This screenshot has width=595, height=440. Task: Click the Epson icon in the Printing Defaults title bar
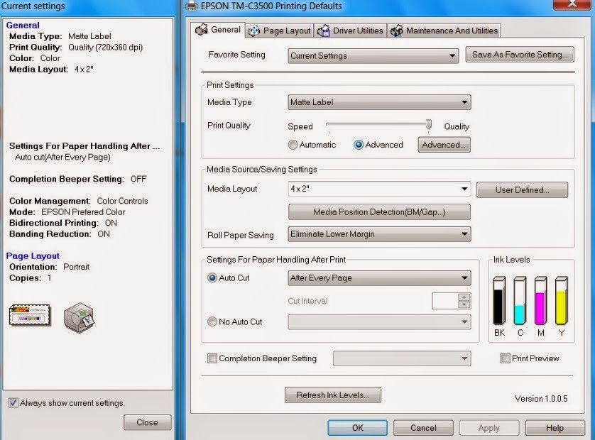tap(190, 6)
